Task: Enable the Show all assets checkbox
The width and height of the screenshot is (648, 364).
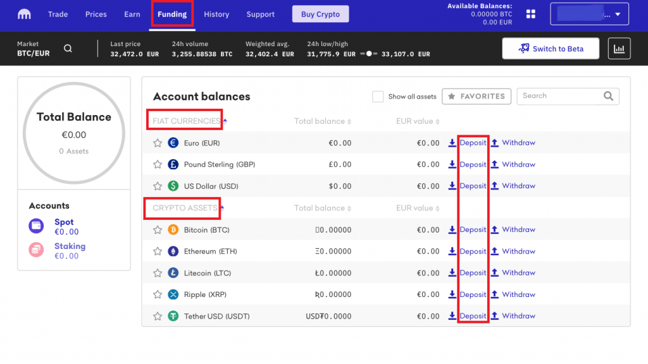Action: 378,97
